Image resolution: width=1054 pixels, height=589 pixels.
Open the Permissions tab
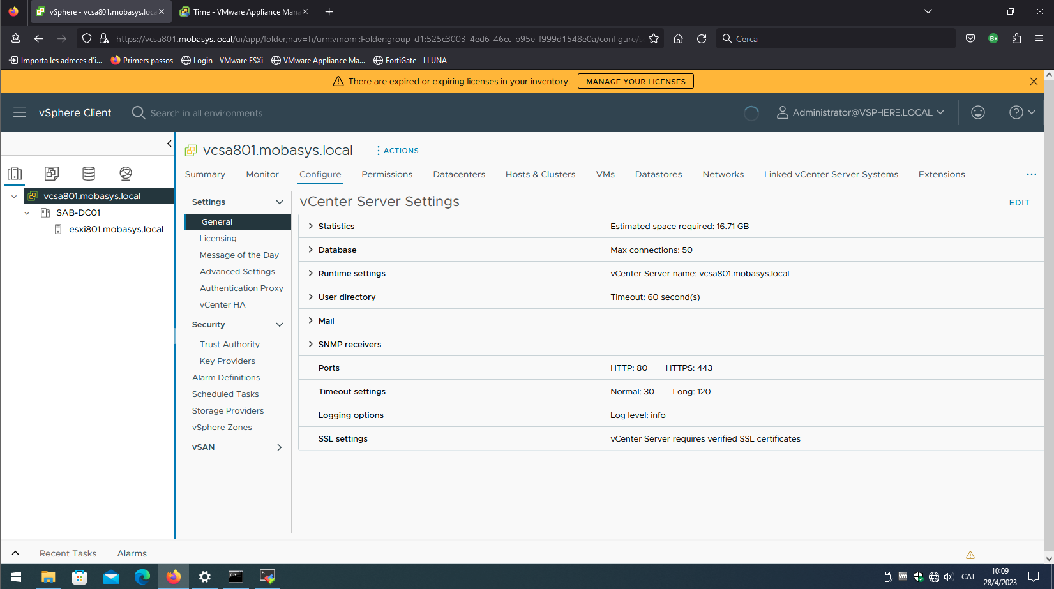coord(387,174)
